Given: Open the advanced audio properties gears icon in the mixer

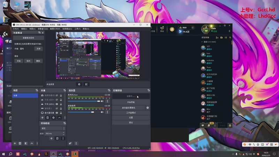Looking at the screenshot, I should (70, 143).
